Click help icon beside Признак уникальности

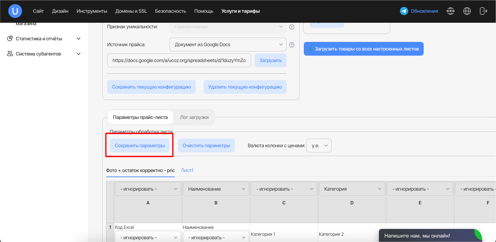(x=292, y=27)
